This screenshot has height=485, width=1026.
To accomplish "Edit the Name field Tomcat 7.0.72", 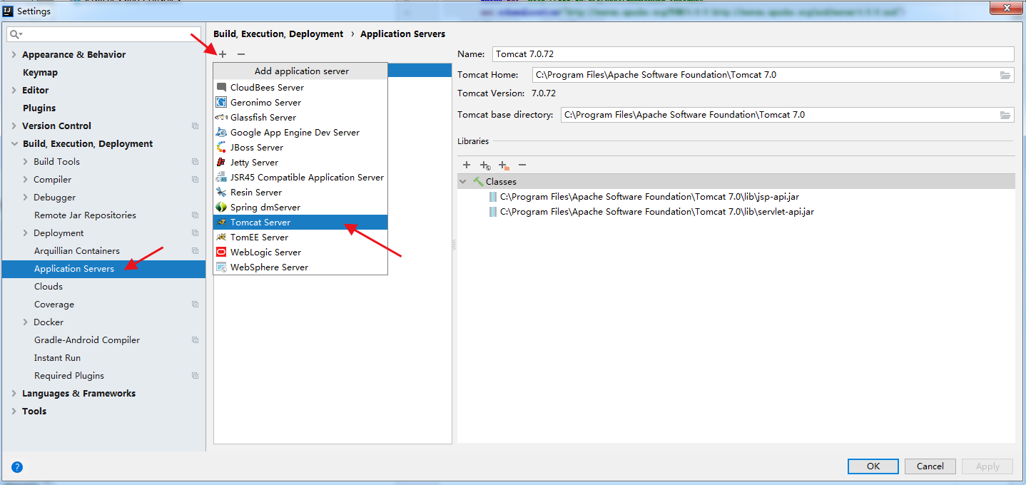I will (x=753, y=54).
